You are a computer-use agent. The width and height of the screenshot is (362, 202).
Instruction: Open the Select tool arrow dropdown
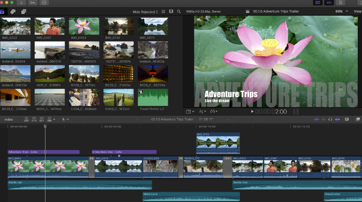click(65, 119)
